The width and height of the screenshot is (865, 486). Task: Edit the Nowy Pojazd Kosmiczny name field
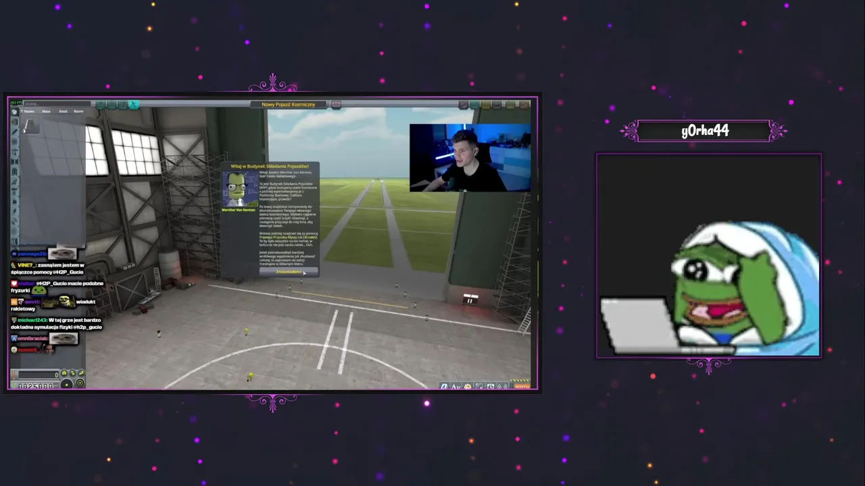[x=289, y=105]
